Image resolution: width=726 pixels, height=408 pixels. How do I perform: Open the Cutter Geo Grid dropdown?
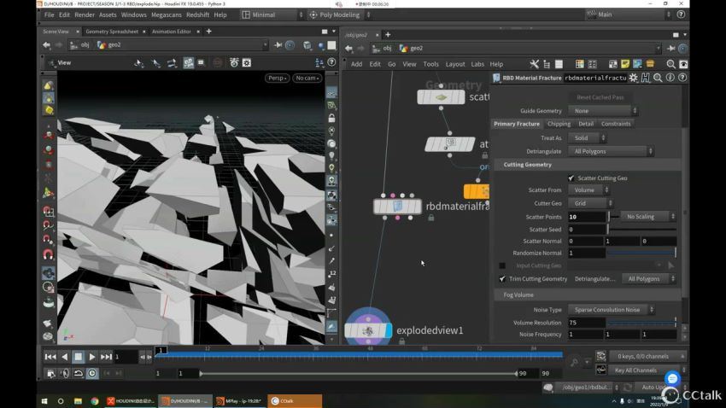591,203
